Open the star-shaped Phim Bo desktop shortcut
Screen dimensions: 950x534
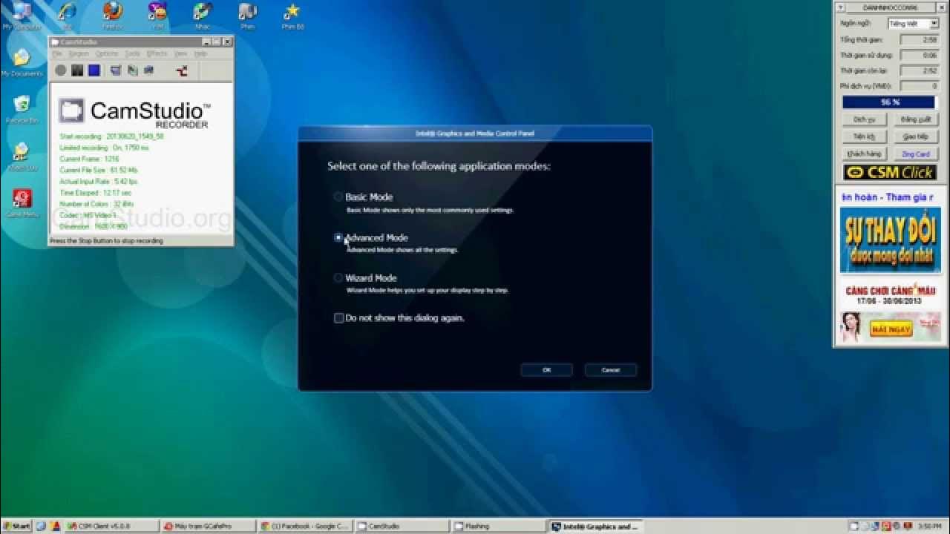point(292,16)
